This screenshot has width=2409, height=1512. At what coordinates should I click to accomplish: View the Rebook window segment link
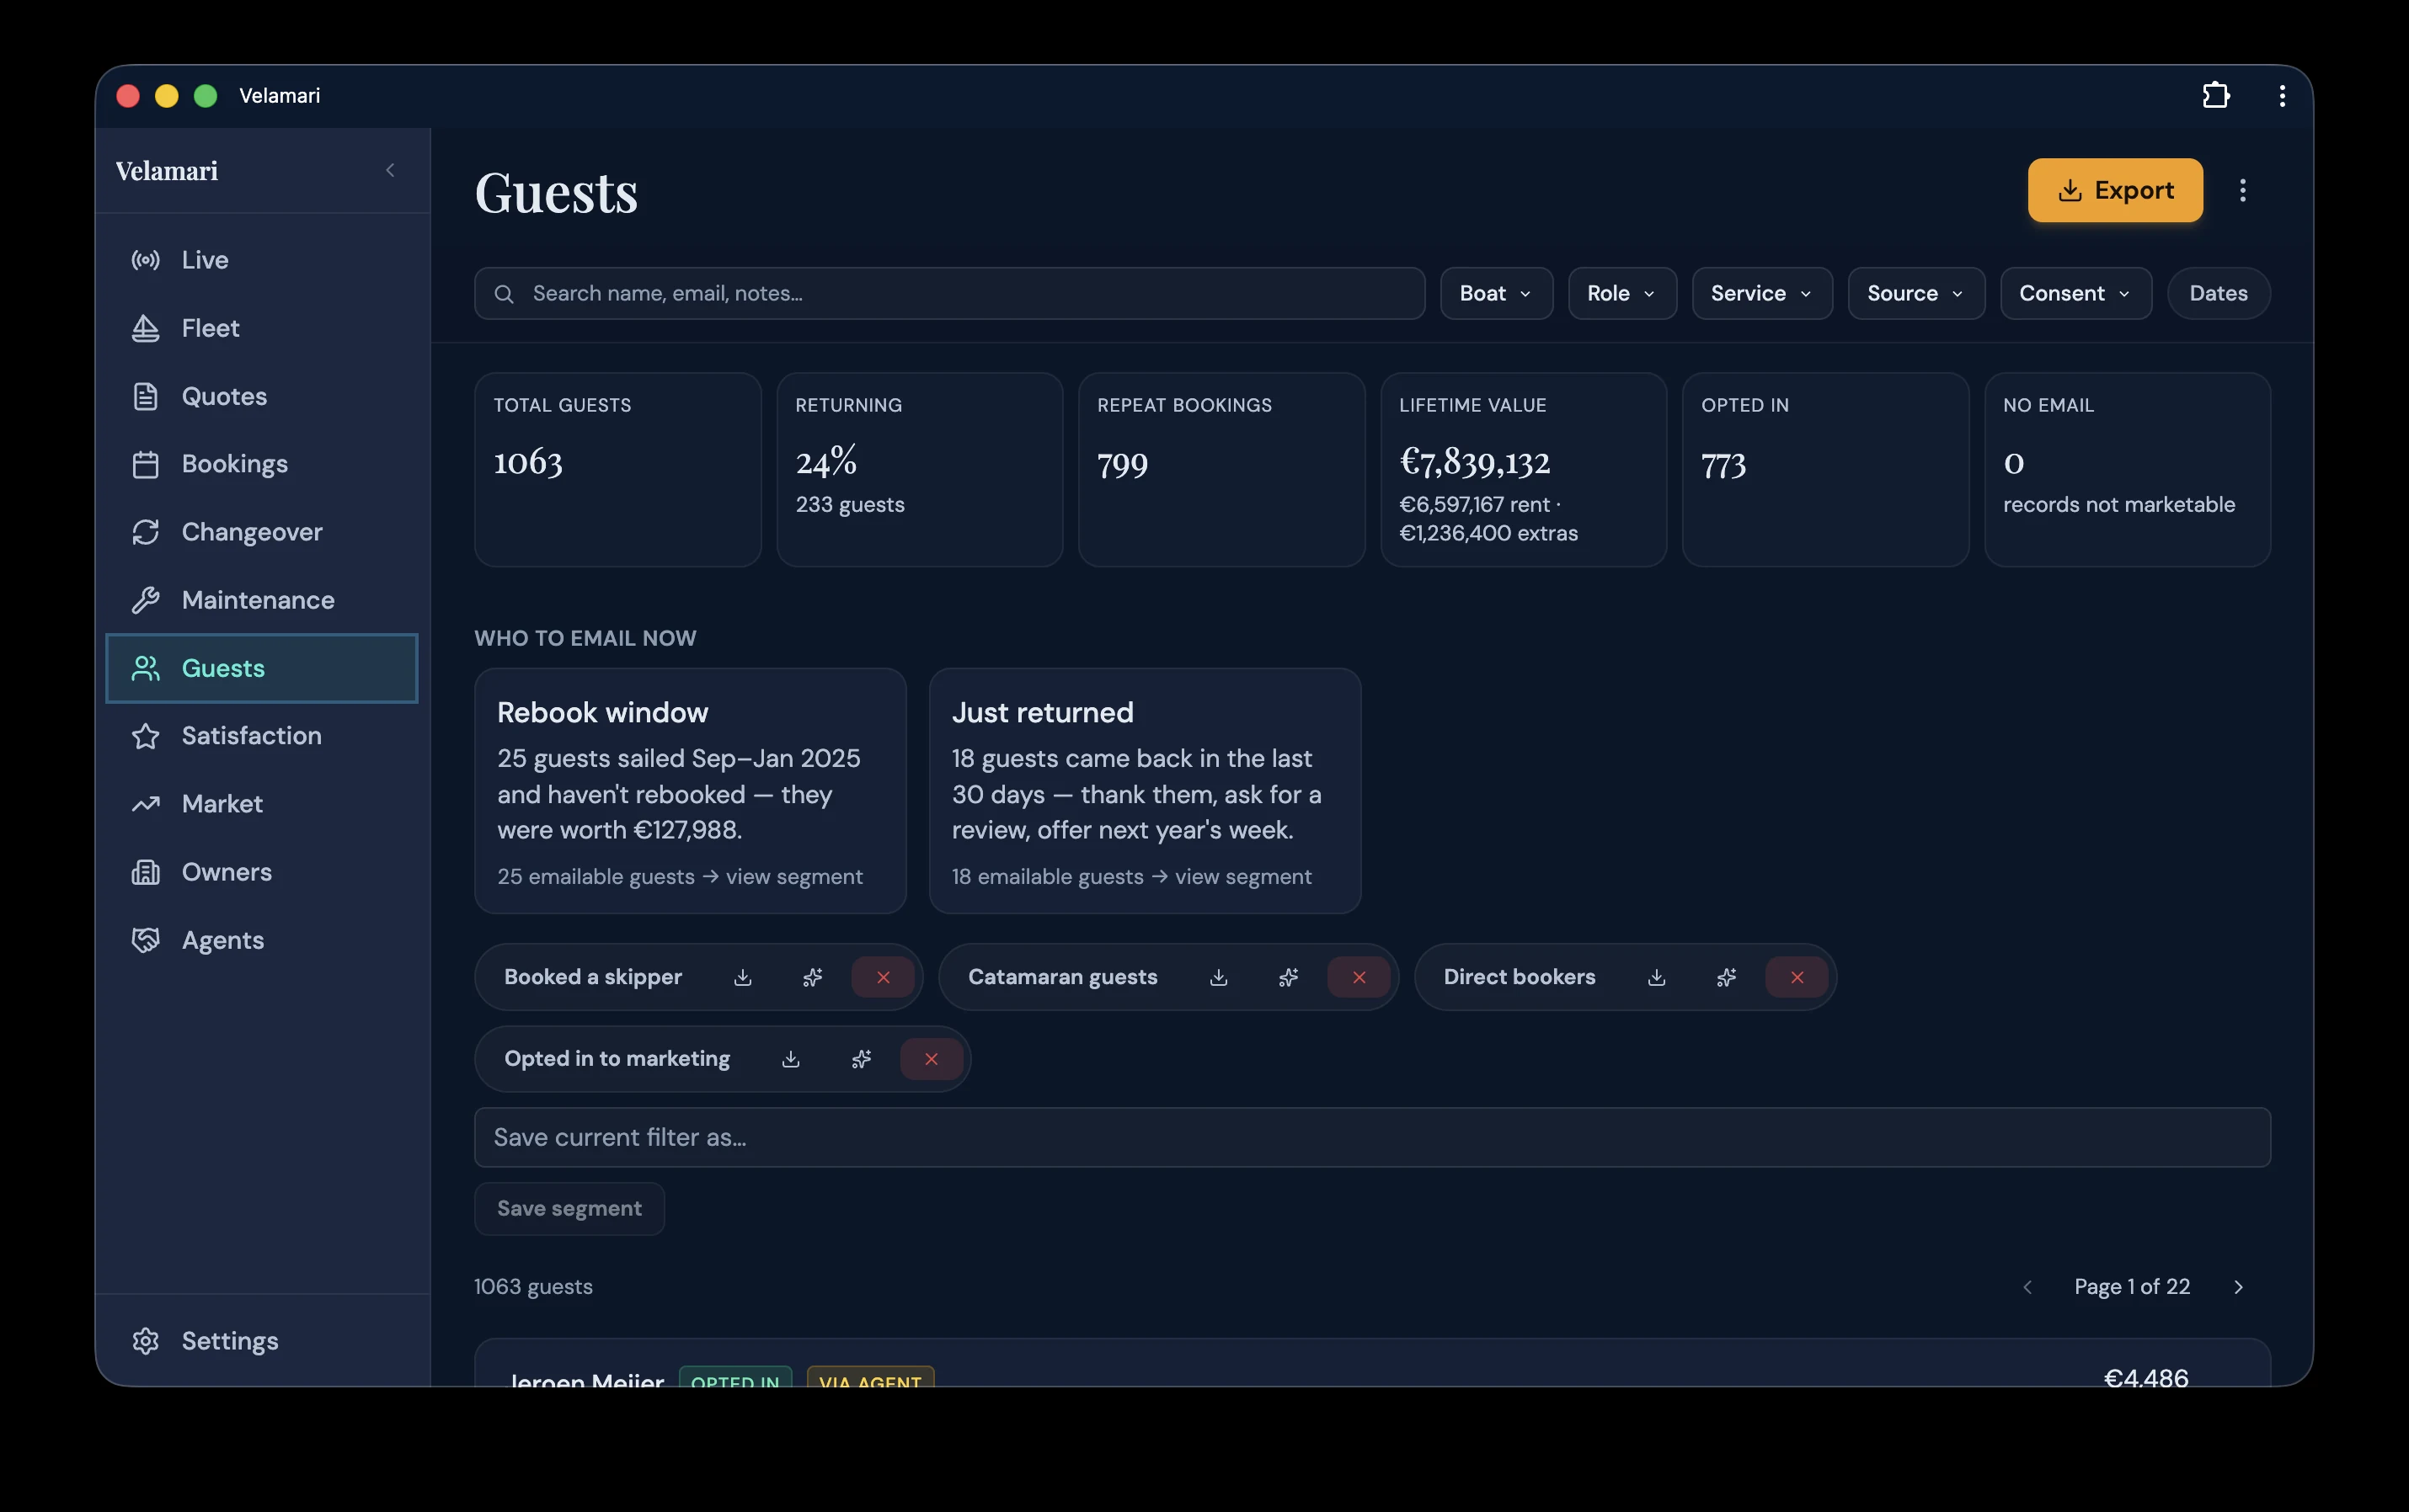(x=679, y=877)
